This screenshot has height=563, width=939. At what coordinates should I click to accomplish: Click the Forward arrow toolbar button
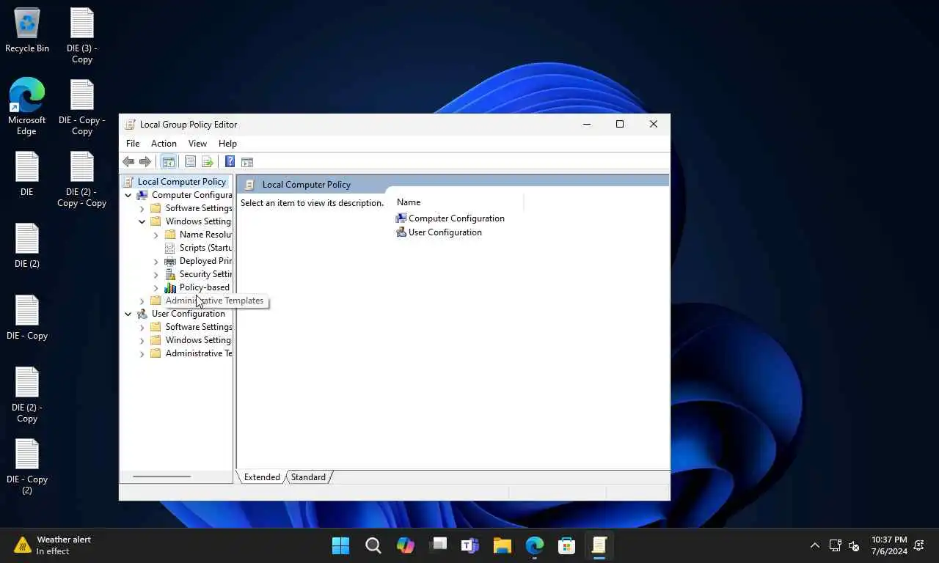click(x=145, y=162)
